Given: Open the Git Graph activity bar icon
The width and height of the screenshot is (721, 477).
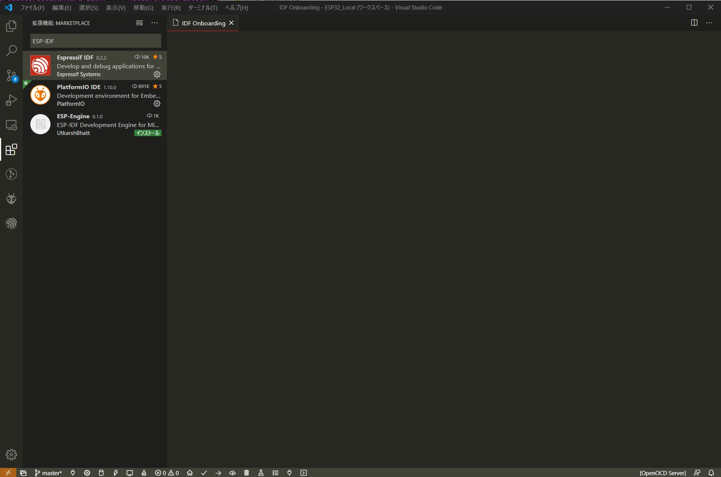Looking at the screenshot, I should [11, 174].
